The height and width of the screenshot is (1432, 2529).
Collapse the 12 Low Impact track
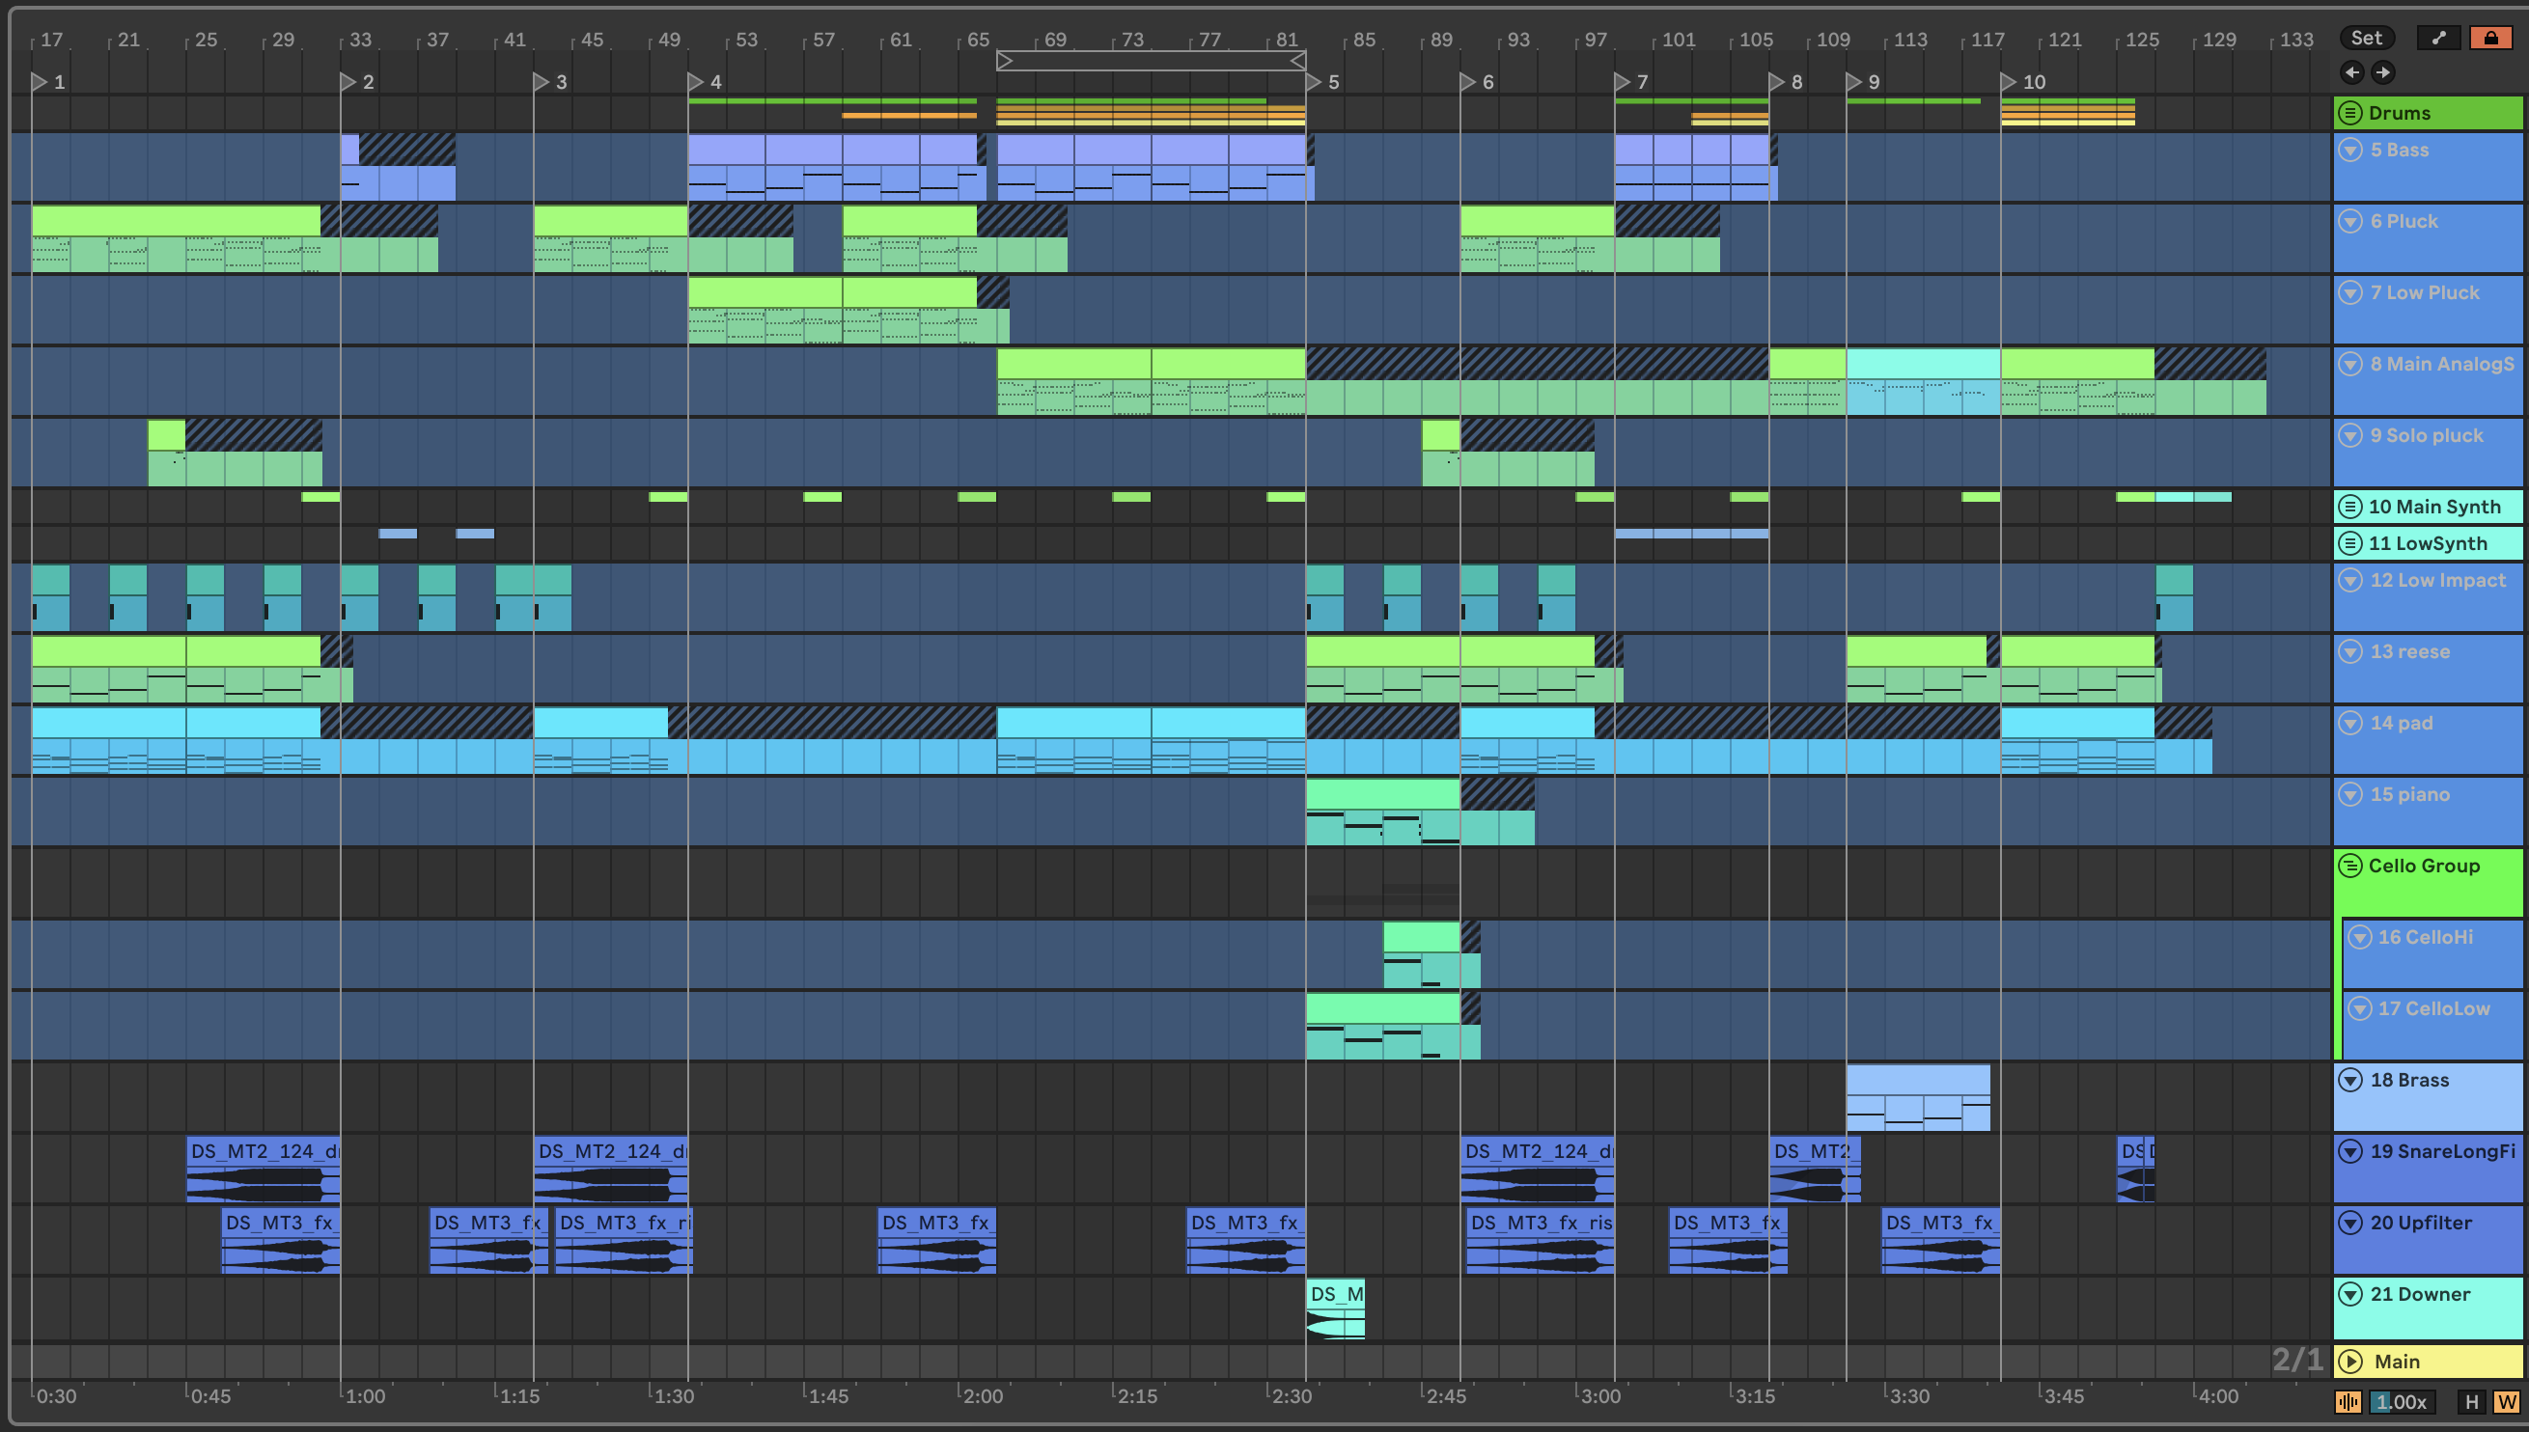click(x=2350, y=580)
